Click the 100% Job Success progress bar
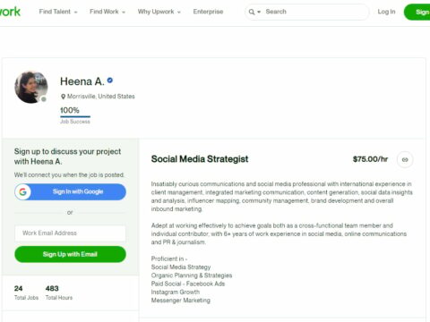Screen dimensions: 430x322 [75, 116]
